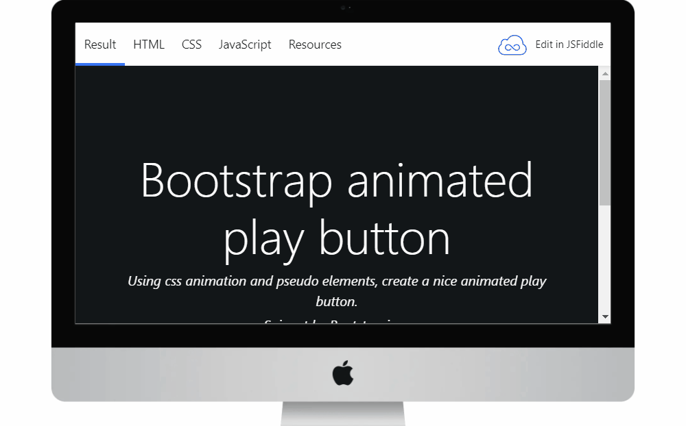Show the CSS tab
This screenshot has height=426, width=686.
(191, 45)
